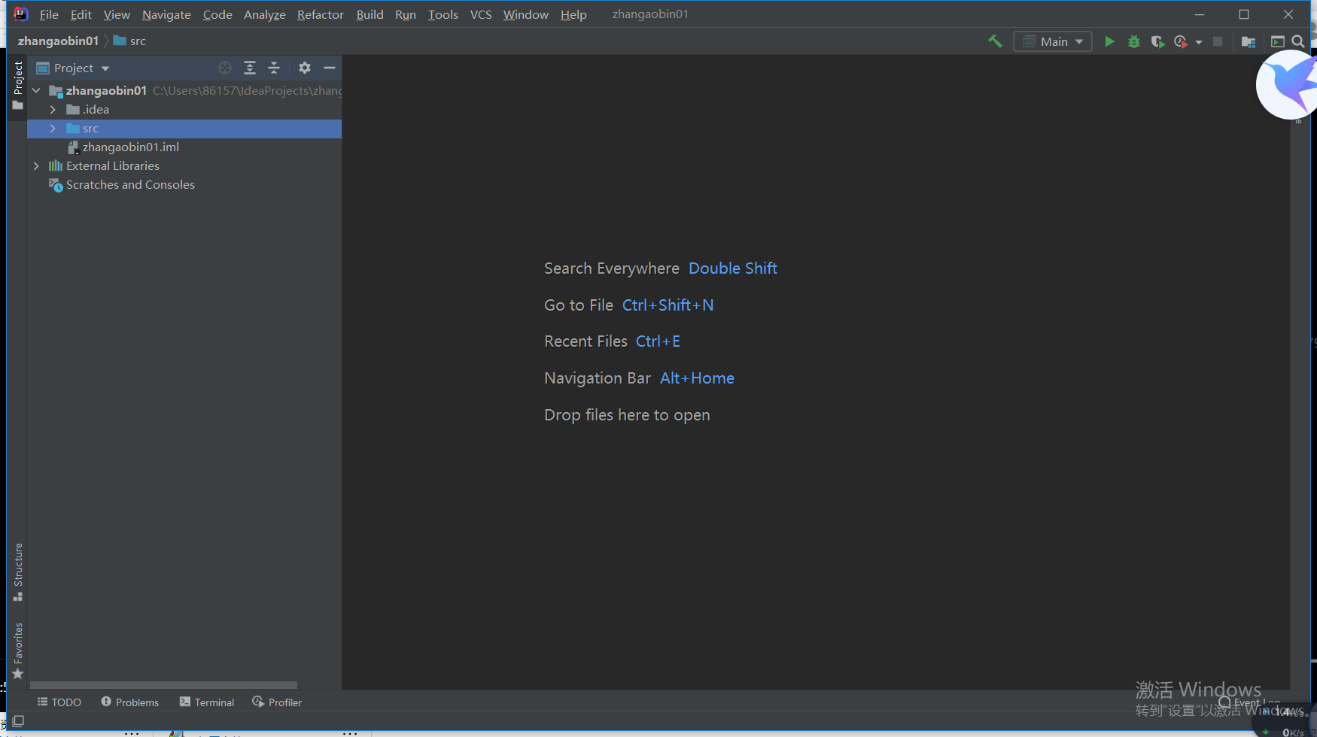
Task: Open the Help menu
Action: point(573,14)
